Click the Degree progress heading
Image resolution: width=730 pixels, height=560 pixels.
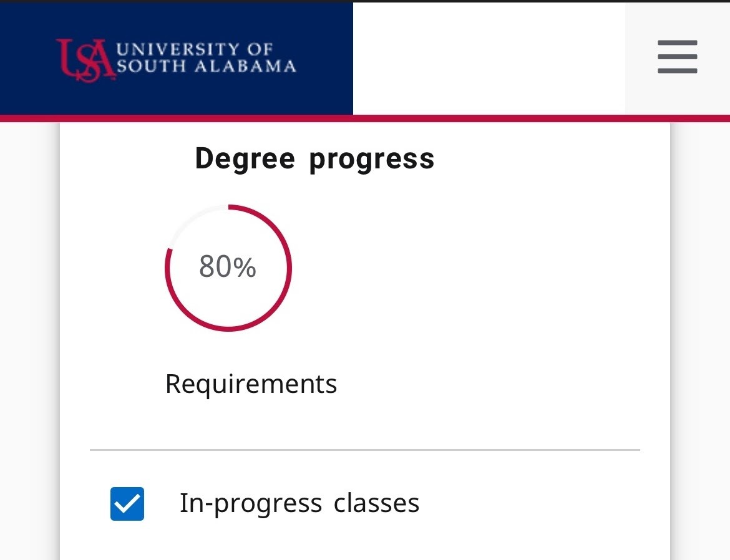tap(314, 158)
